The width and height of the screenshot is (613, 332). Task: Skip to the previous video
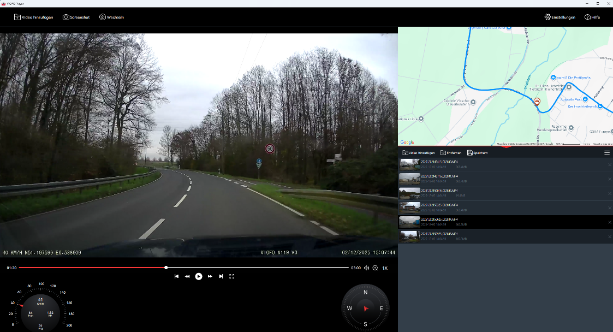click(x=176, y=276)
